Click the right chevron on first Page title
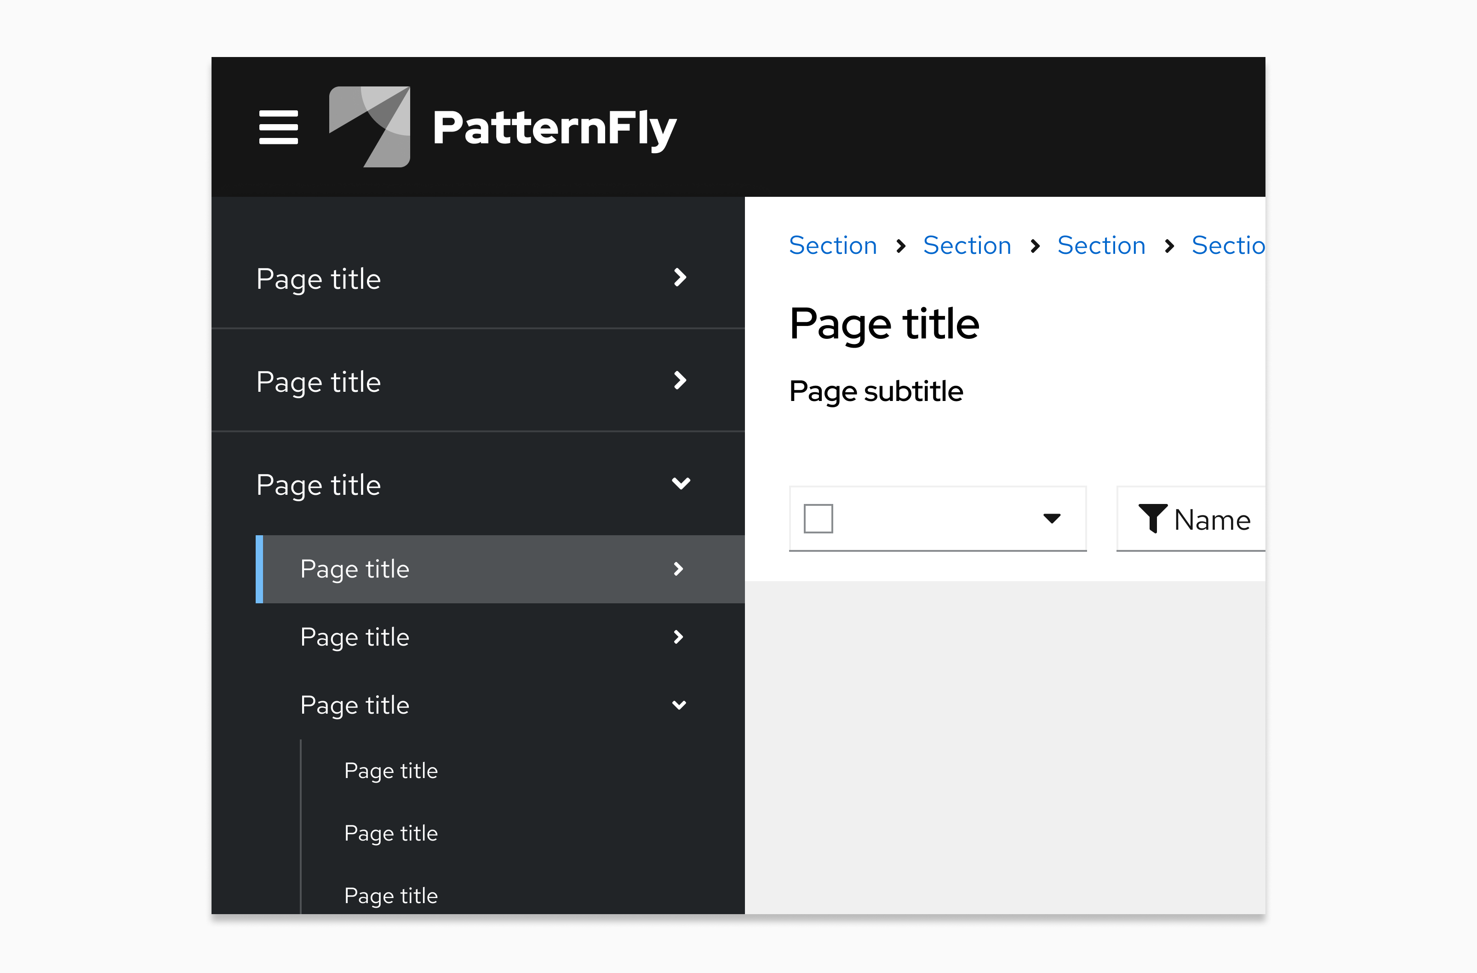The width and height of the screenshot is (1477, 973). pos(681,279)
